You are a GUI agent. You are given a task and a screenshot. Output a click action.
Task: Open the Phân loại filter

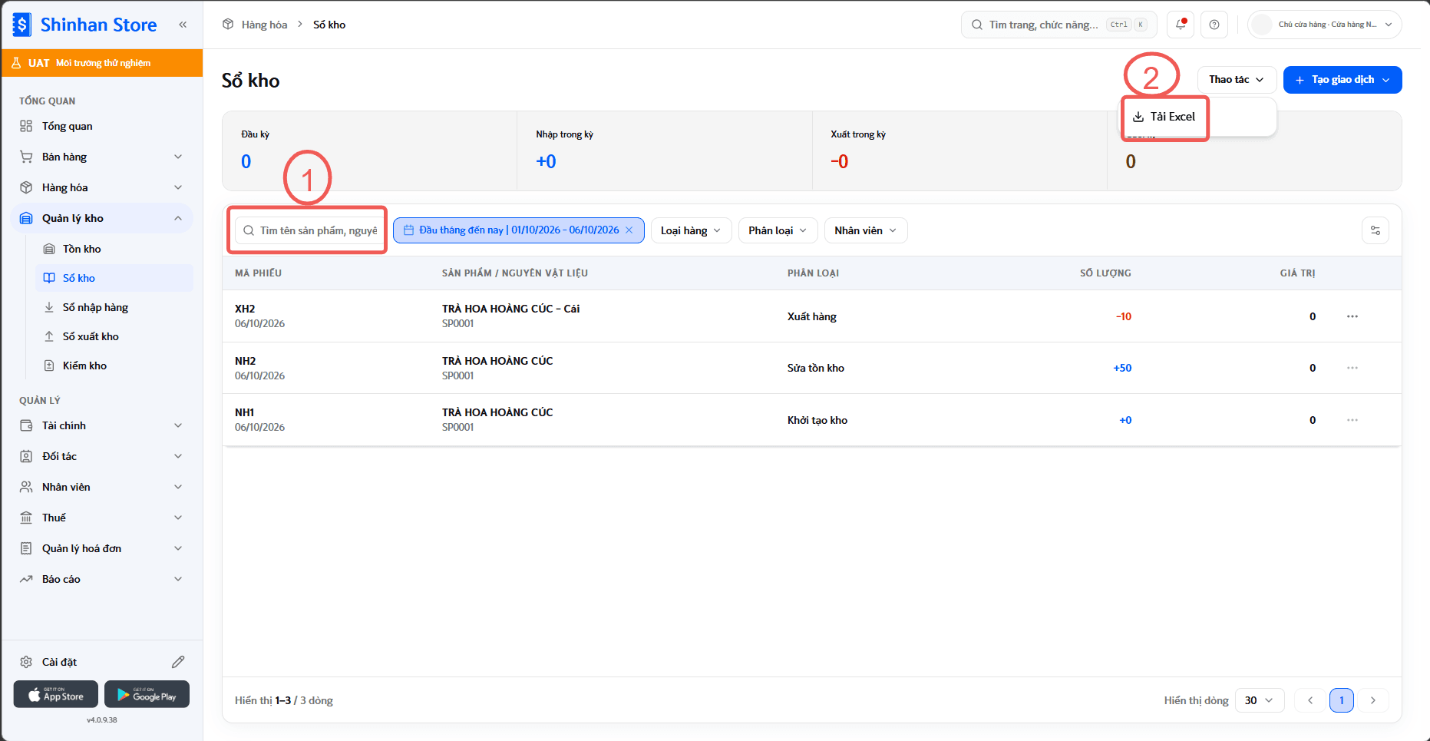[778, 230]
